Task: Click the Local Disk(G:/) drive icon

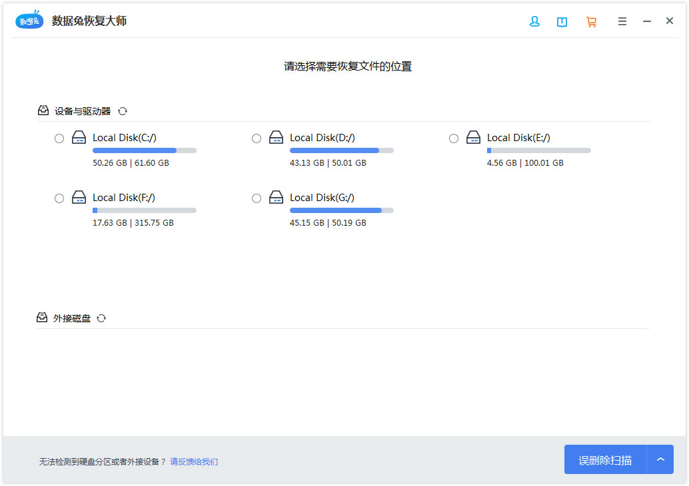Action: tap(277, 198)
